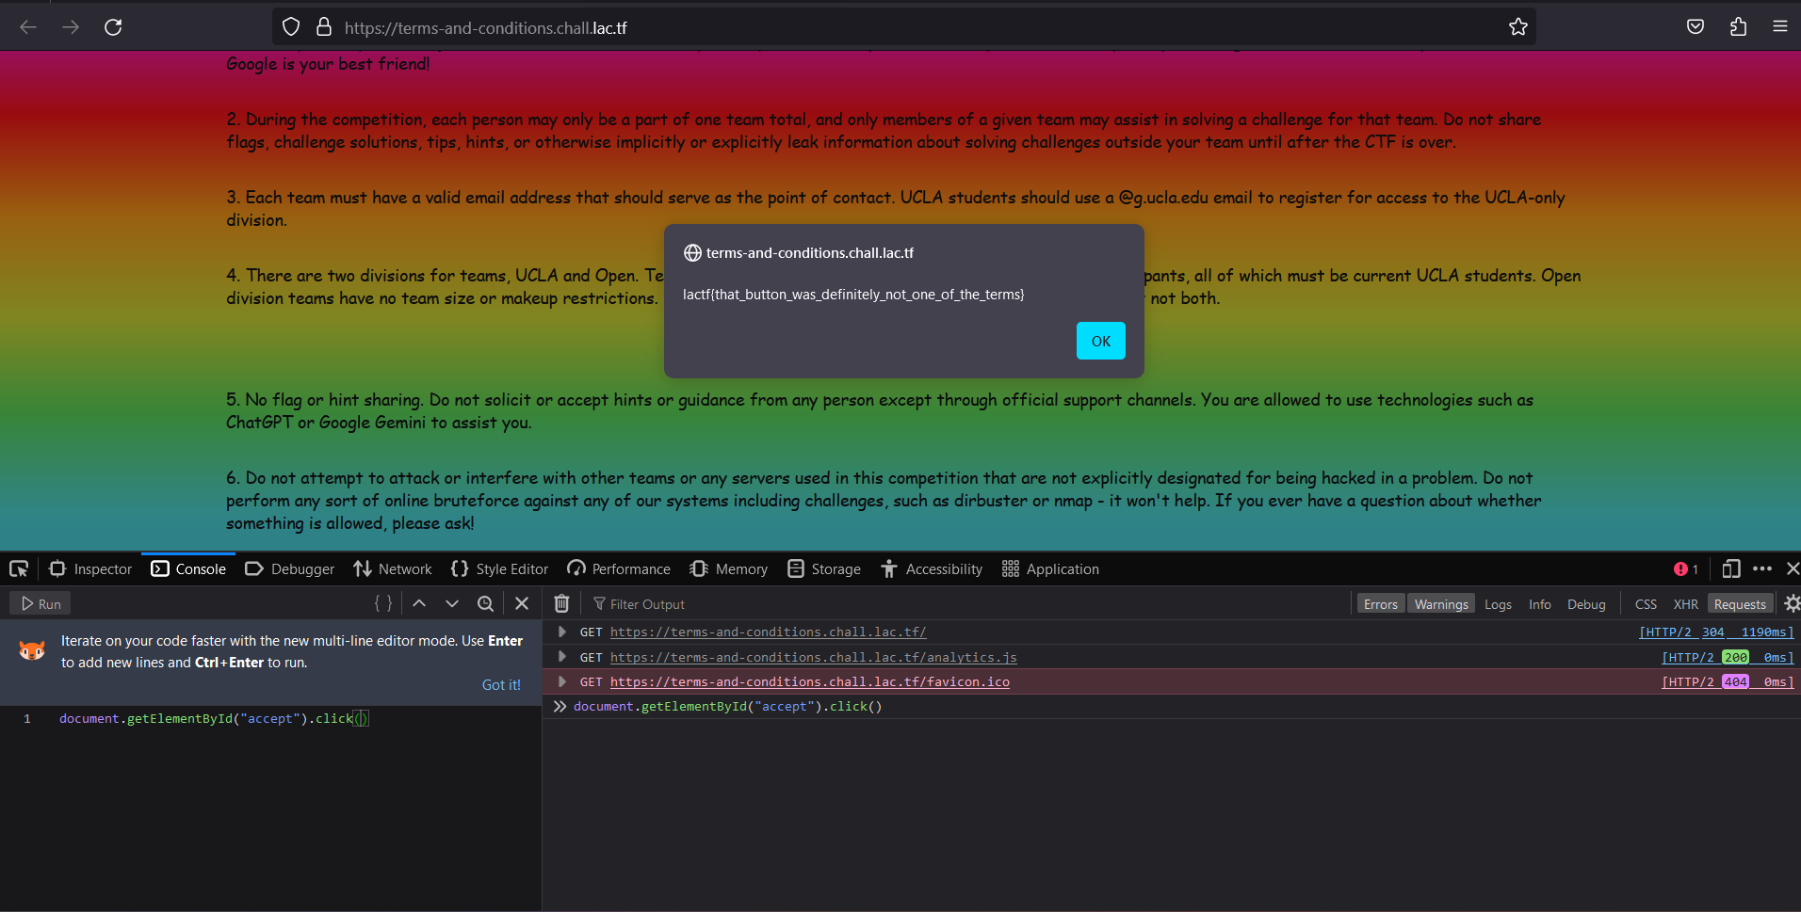Open the reverse search magnifier icon
Screen dimensions: 1801x912
(x=485, y=603)
